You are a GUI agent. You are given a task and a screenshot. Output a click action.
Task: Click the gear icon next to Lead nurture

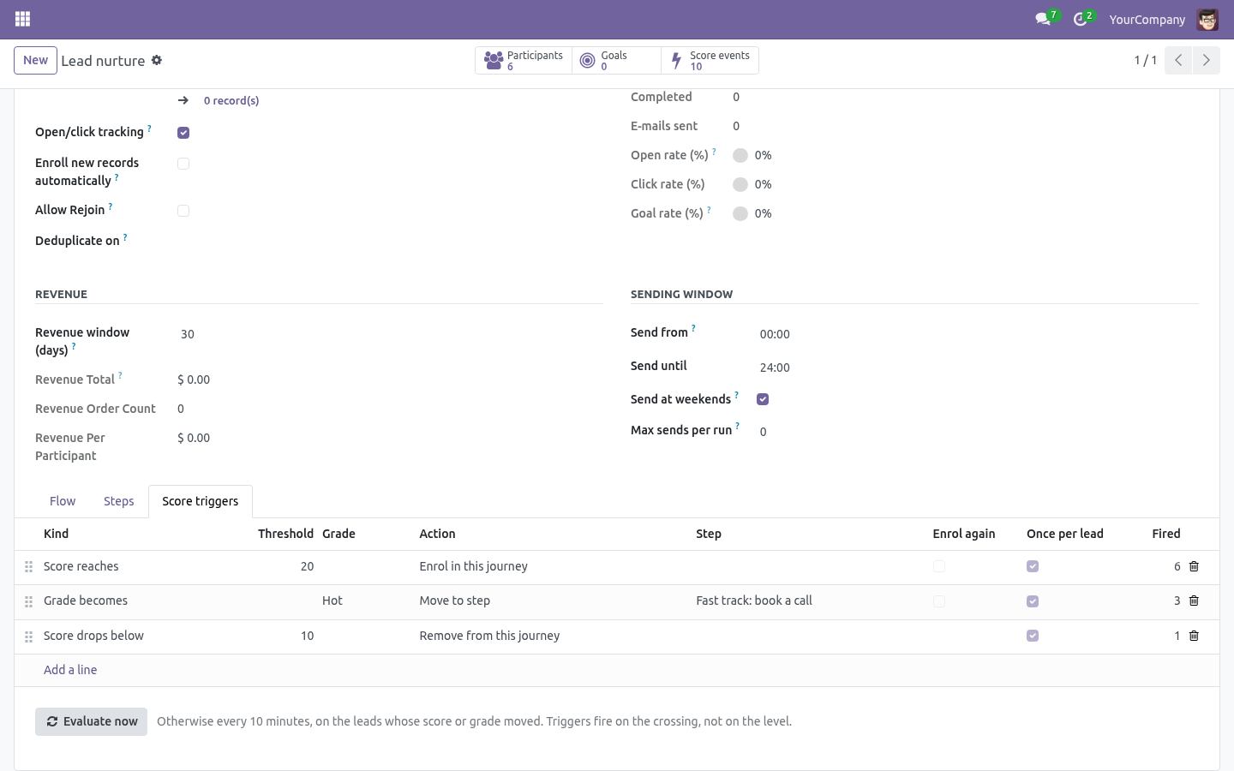click(157, 60)
